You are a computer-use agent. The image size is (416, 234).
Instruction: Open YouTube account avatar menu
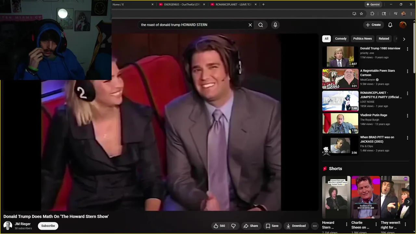point(403,25)
